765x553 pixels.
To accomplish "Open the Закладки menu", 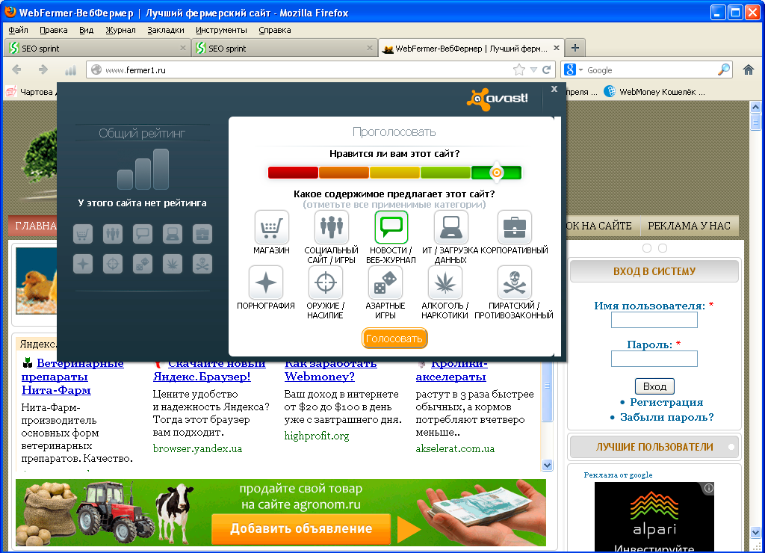I will pos(166,30).
